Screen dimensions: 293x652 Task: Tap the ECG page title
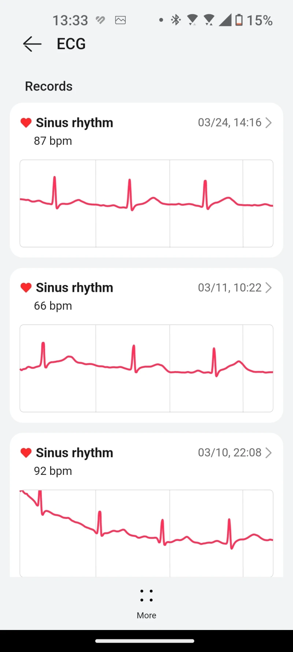click(71, 44)
